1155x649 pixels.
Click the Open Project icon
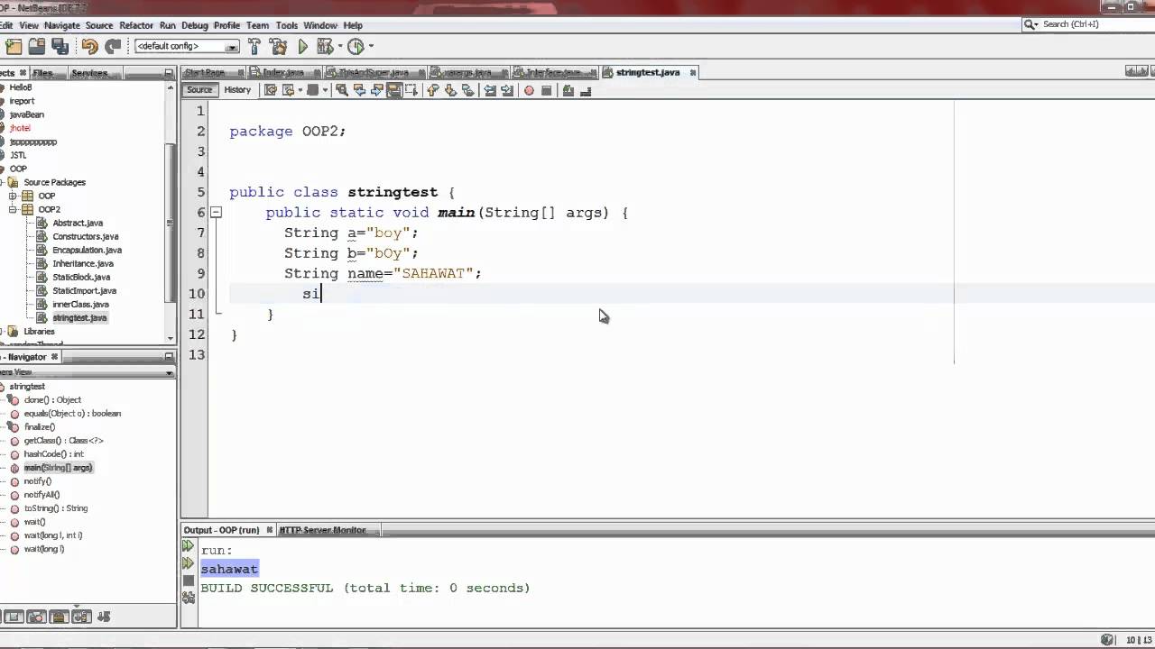(37, 46)
